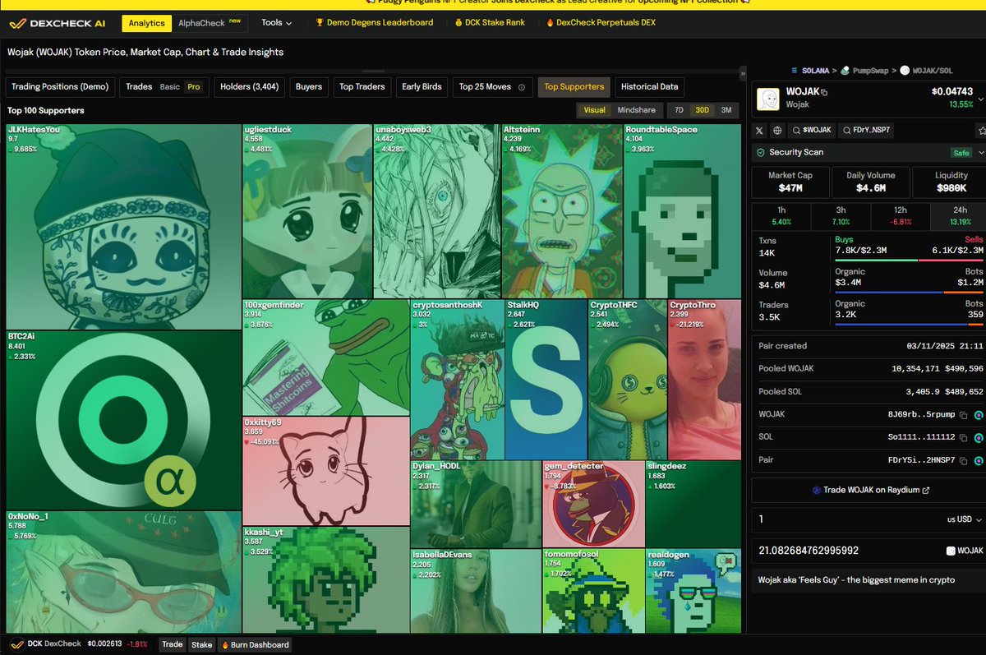Switch Trades to Basic mode

(x=169, y=87)
